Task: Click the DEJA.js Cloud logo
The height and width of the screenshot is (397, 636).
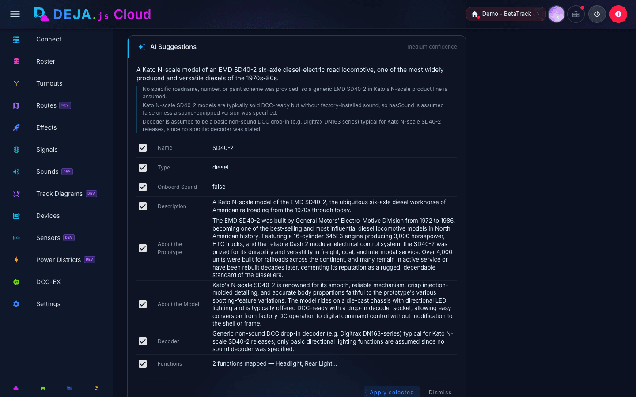Action: click(93, 14)
